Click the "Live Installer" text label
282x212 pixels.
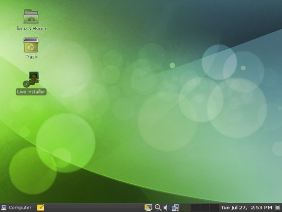click(x=31, y=92)
